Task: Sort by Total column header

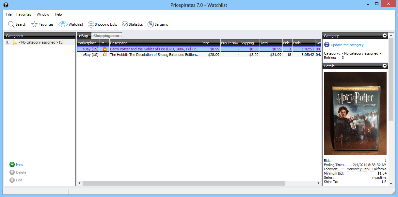Action: pyautogui.click(x=271, y=43)
